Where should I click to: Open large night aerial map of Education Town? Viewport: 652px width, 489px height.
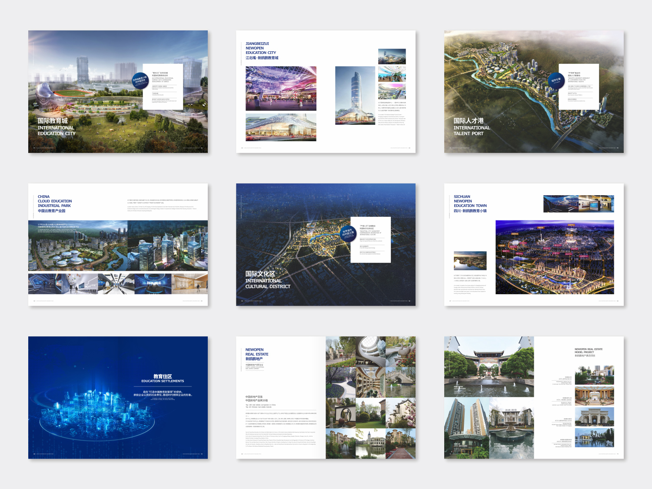point(555,257)
